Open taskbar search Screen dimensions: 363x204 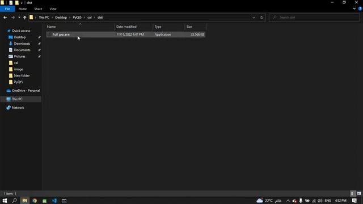[x=14, y=201]
